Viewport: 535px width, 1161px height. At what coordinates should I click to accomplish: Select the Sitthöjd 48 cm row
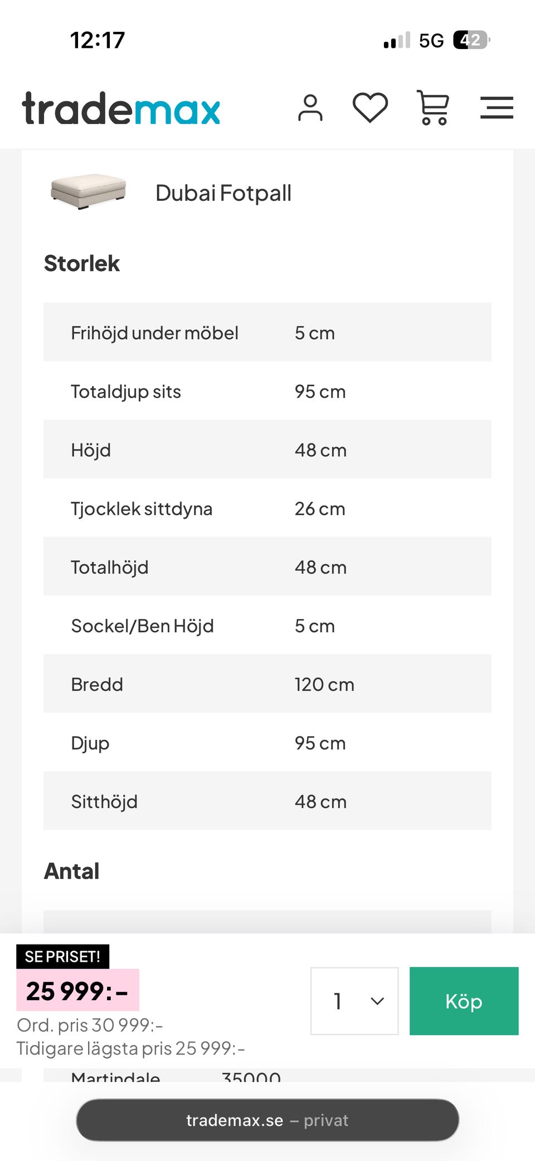[x=267, y=801]
